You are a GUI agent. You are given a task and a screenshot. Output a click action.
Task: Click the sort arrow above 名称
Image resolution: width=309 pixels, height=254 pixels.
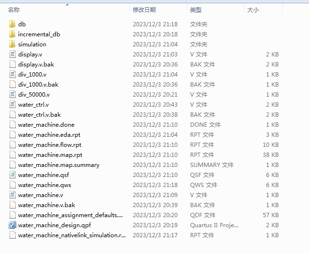pyautogui.click(x=67, y=5)
